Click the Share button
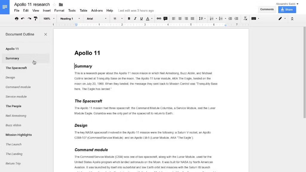306x172 pixels. pyautogui.click(x=287, y=9)
